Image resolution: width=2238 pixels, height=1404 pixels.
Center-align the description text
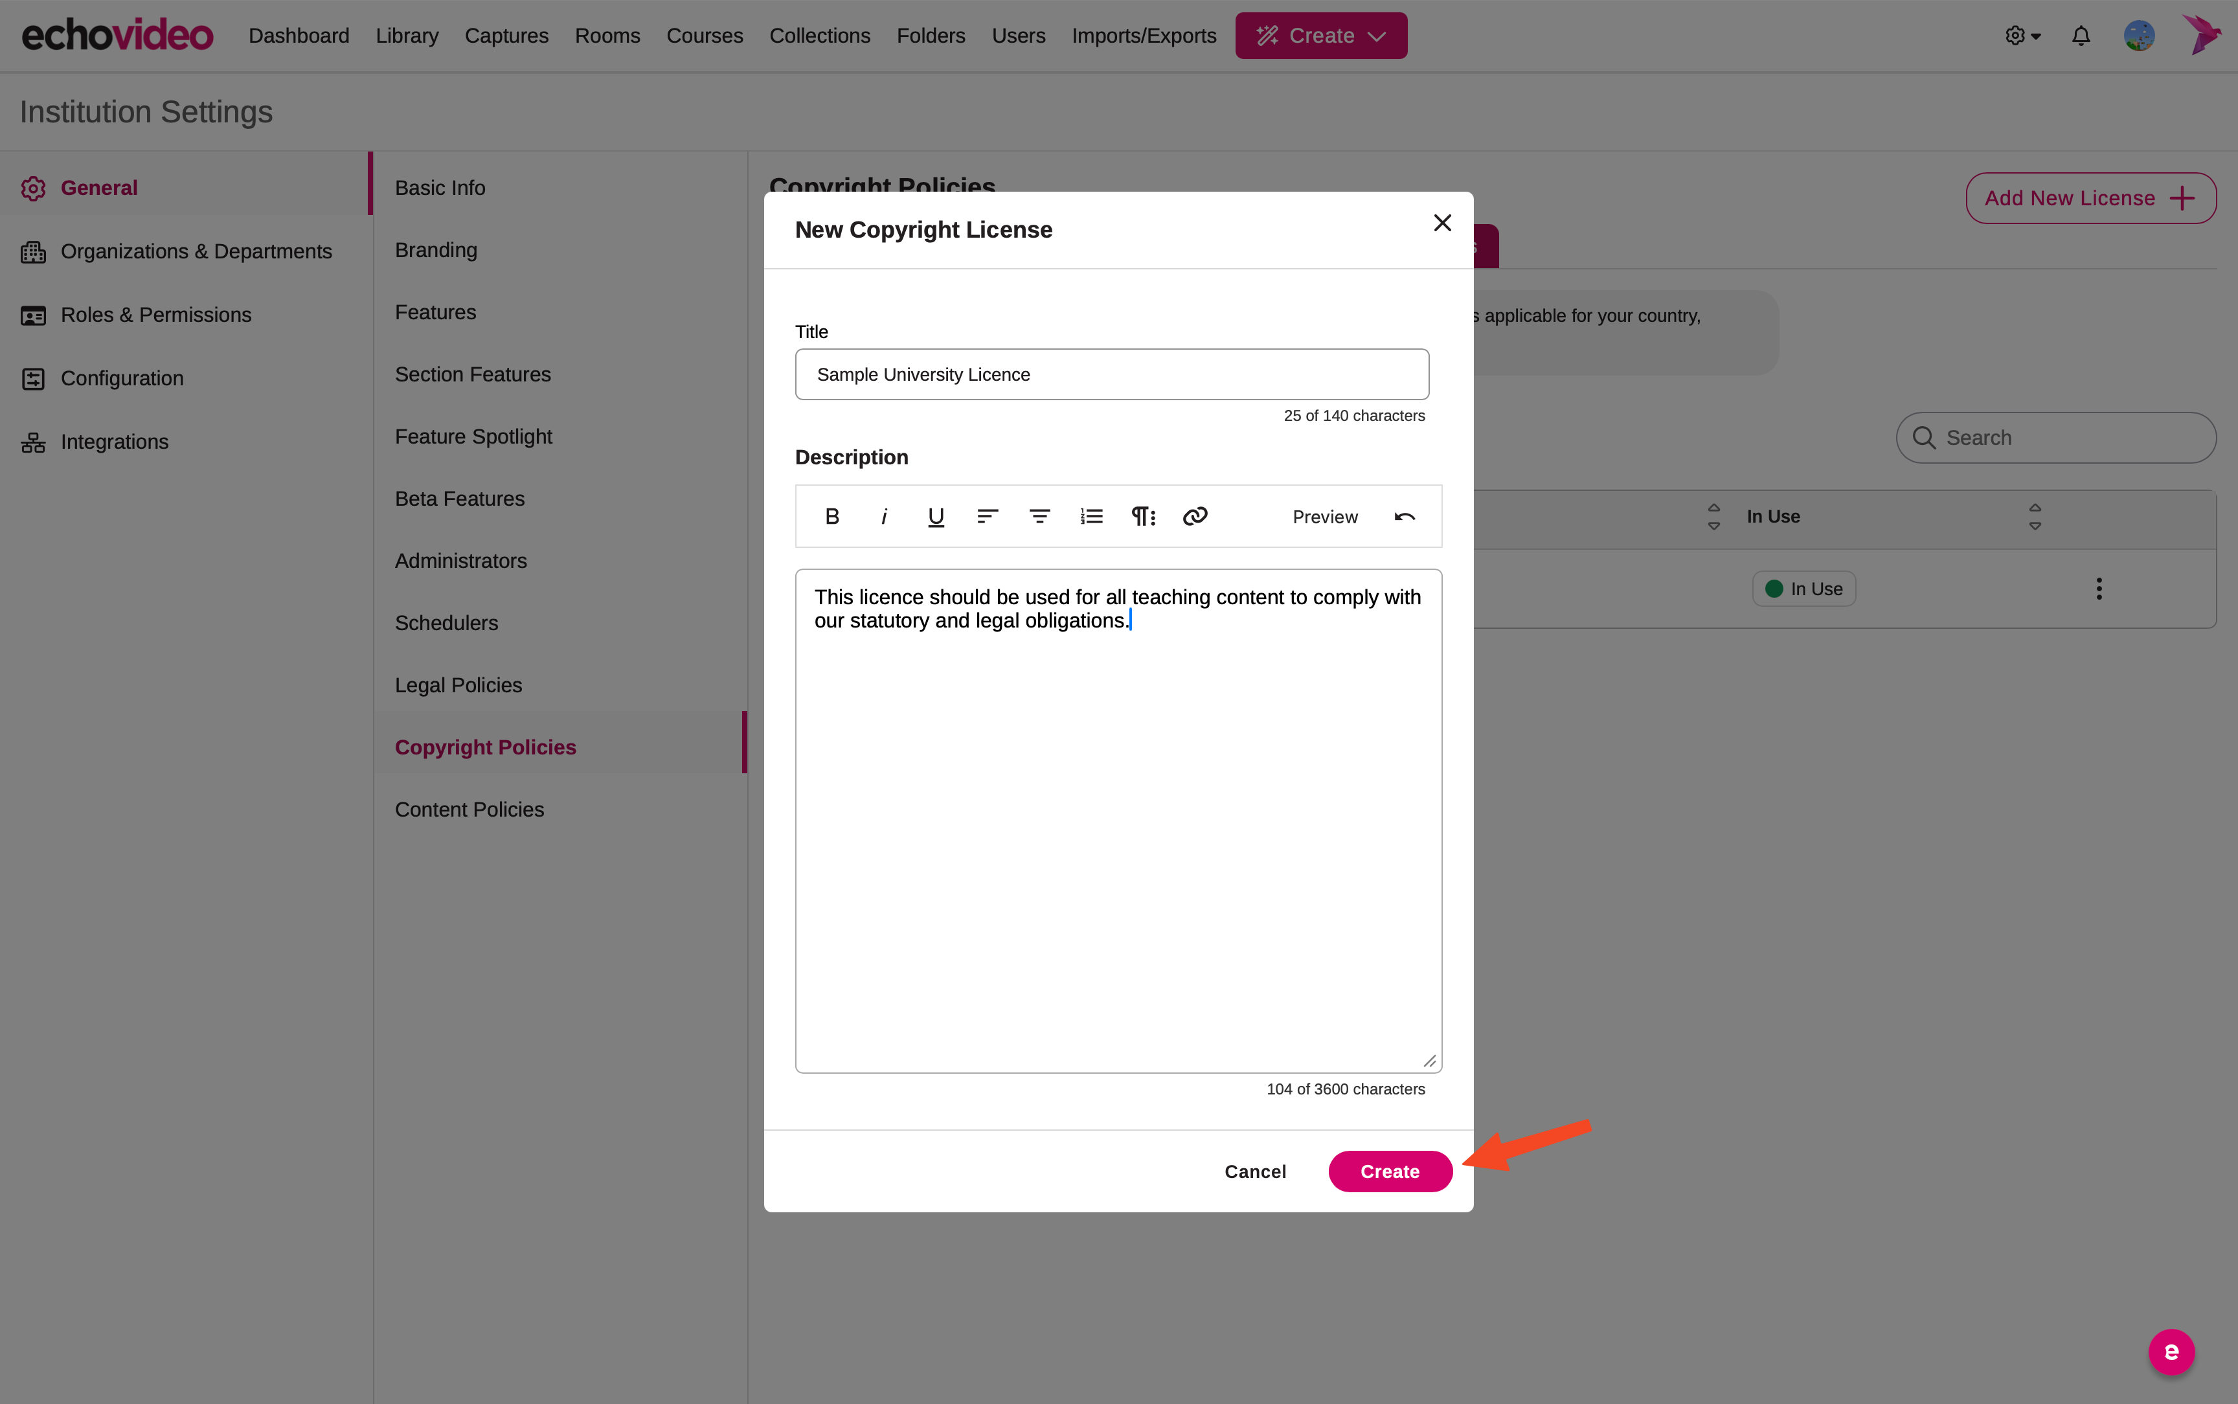pos(1039,516)
